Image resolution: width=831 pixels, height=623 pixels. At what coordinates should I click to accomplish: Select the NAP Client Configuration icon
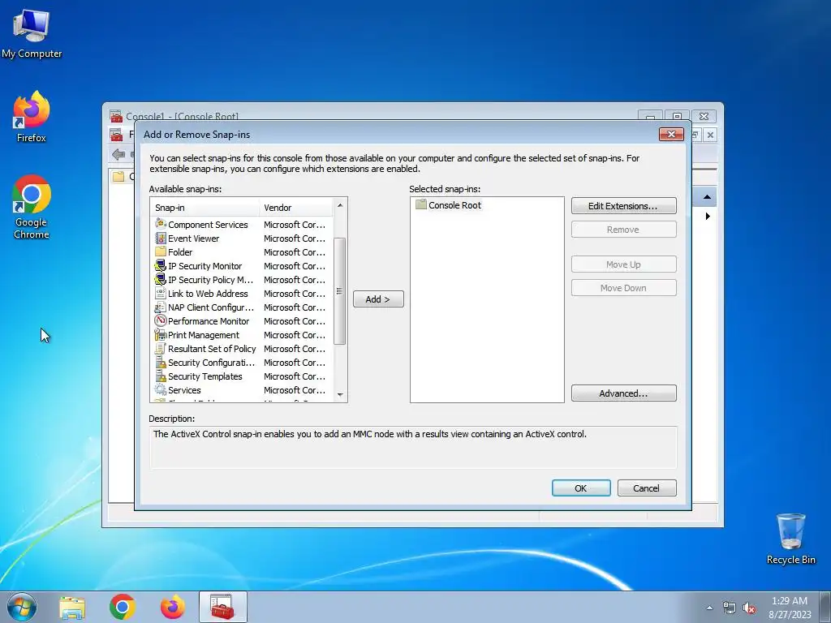(160, 307)
